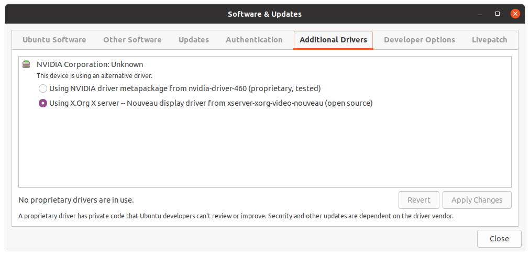Image resolution: width=530 pixels, height=256 pixels.
Task: Switch to the Developer Options tab
Action: tap(419, 40)
